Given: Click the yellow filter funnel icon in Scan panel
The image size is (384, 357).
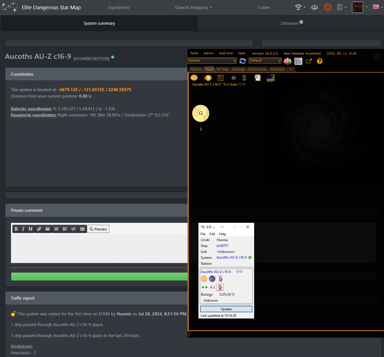Looking at the screenshot, I should 207,78.
